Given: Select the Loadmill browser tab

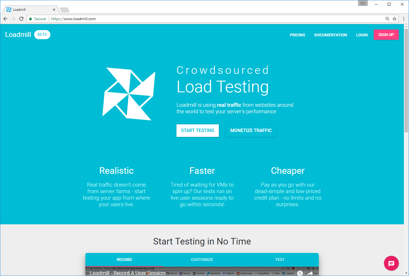Looking at the screenshot, I should pos(31,10).
